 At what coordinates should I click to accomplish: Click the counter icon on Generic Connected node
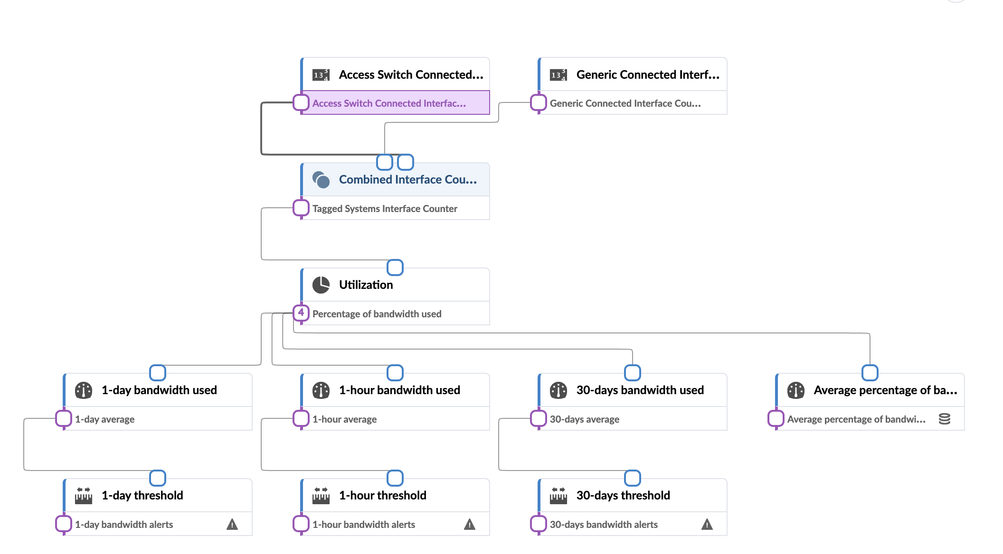tap(558, 75)
